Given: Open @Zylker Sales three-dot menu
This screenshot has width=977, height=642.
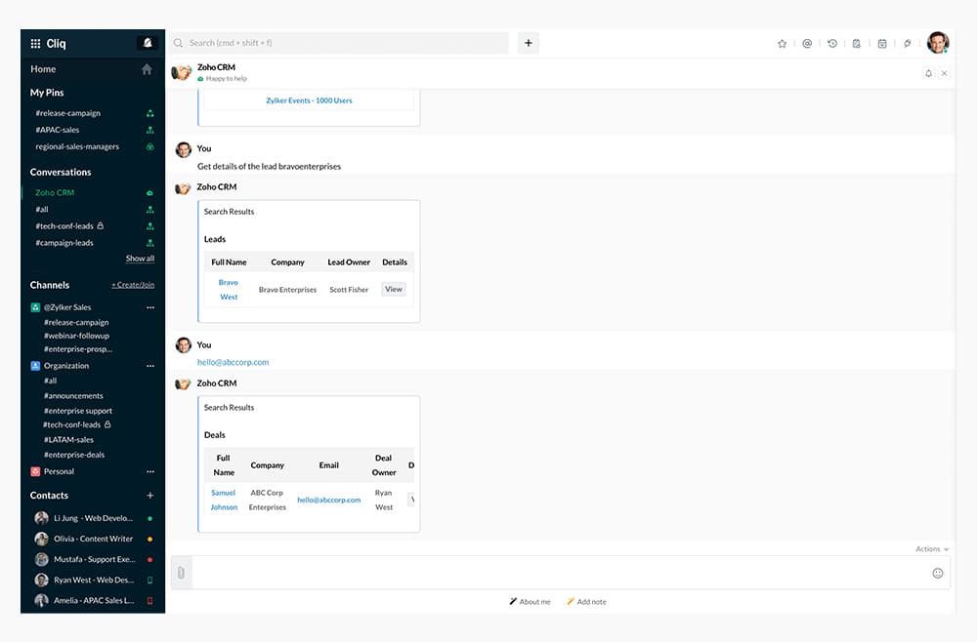Looking at the screenshot, I should click(150, 307).
